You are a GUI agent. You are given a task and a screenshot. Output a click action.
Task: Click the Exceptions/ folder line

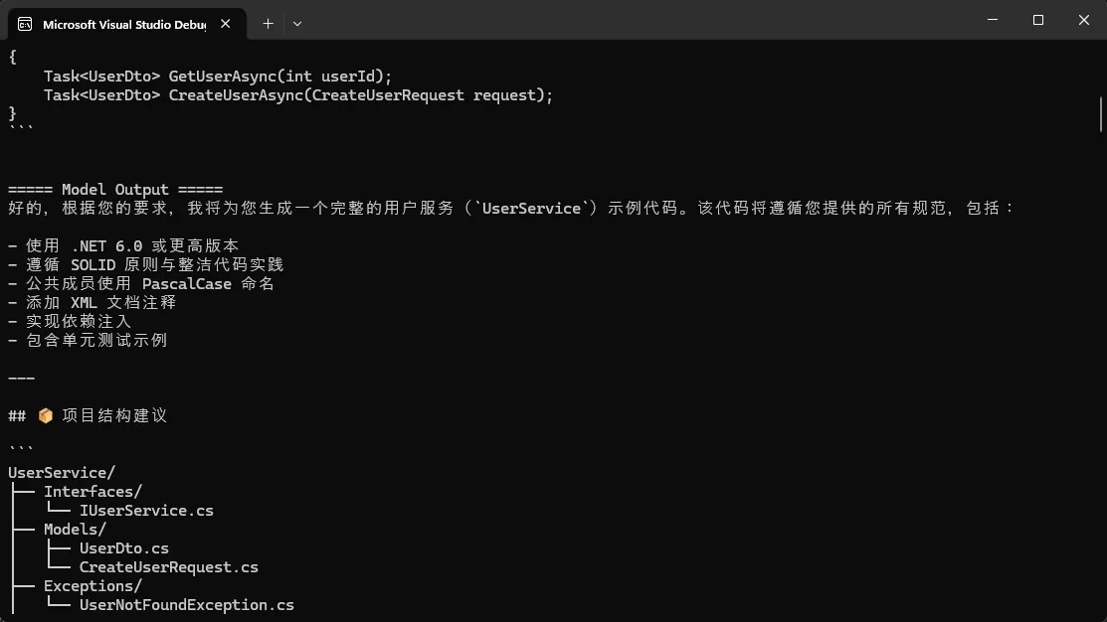click(x=92, y=586)
